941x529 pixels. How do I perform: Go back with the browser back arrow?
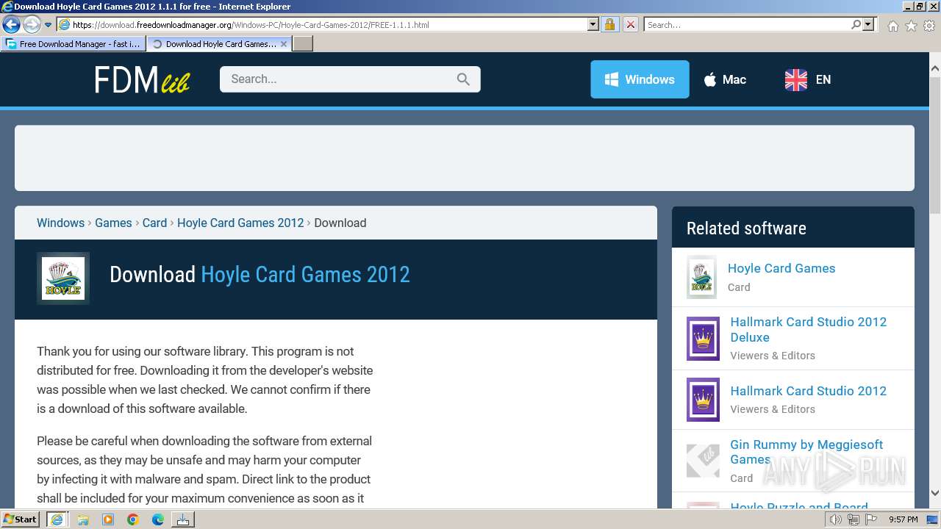coord(11,24)
